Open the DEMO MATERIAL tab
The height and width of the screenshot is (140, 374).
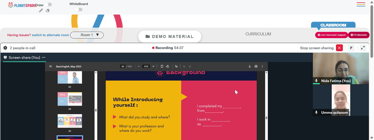(169, 37)
